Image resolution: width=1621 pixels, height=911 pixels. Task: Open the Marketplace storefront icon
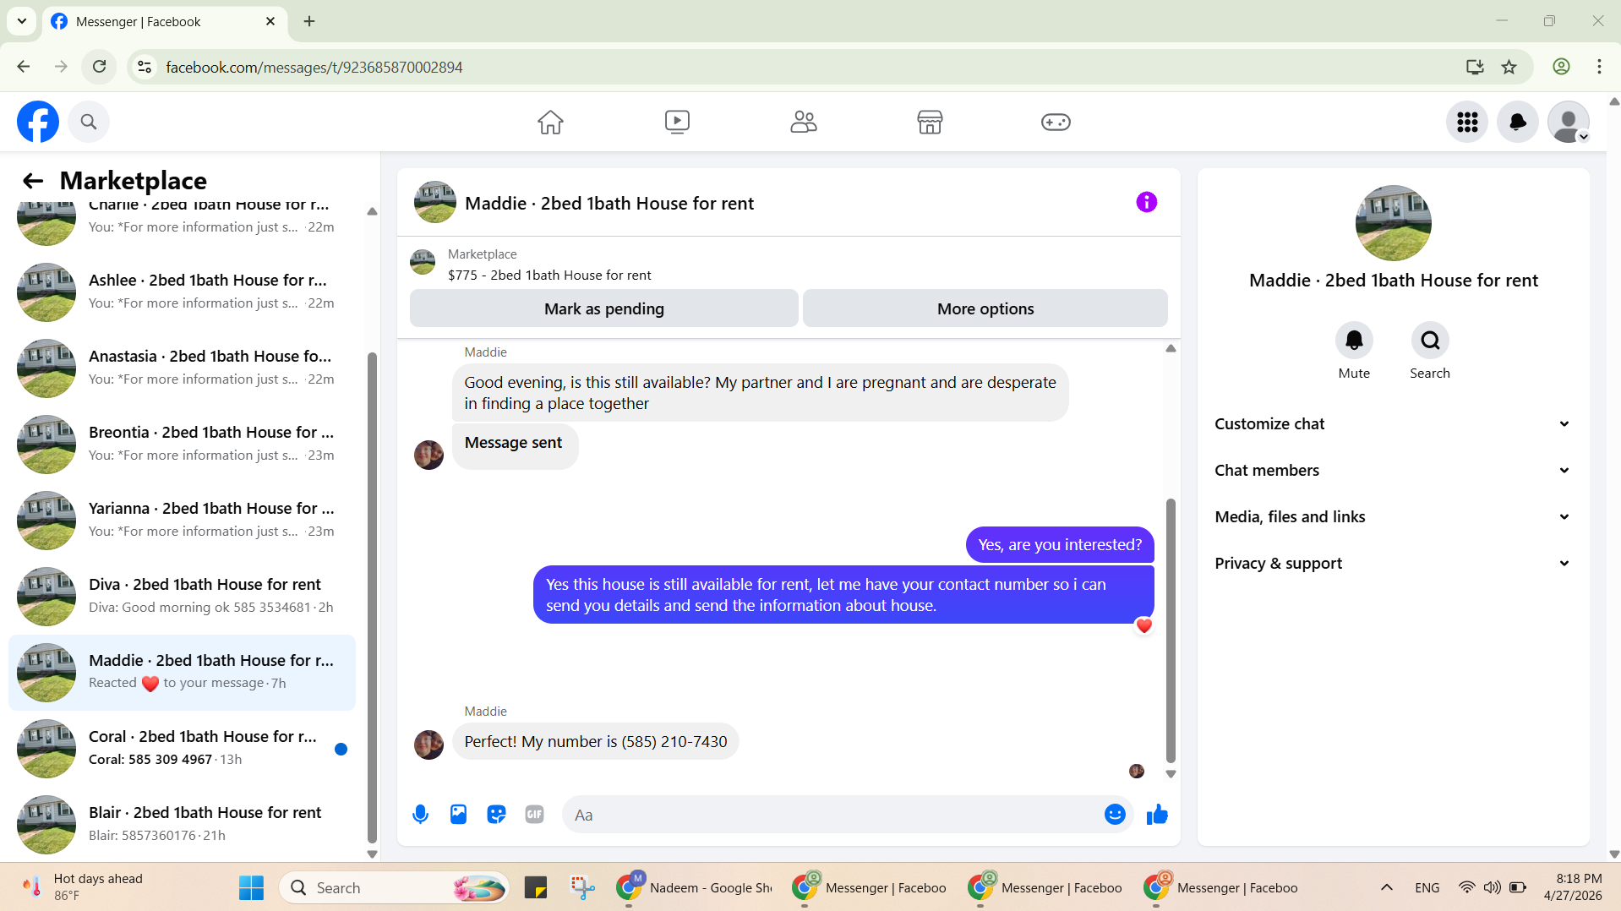coord(930,122)
